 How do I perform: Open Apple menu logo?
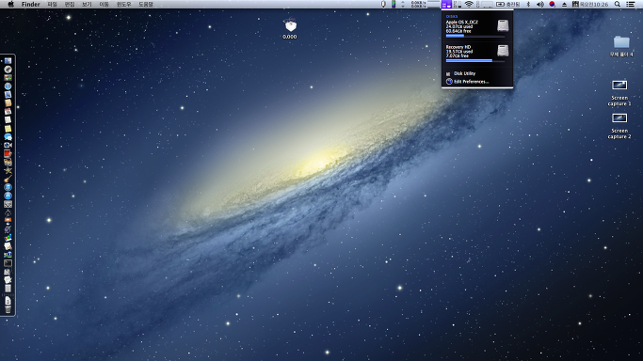11,4
